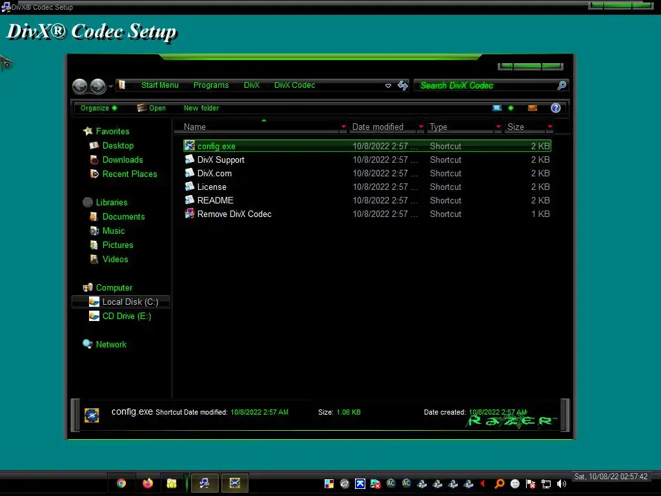Image resolution: width=661 pixels, height=496 pixels.
Task: Click the taskbar date and time clock
Action: 611,477
